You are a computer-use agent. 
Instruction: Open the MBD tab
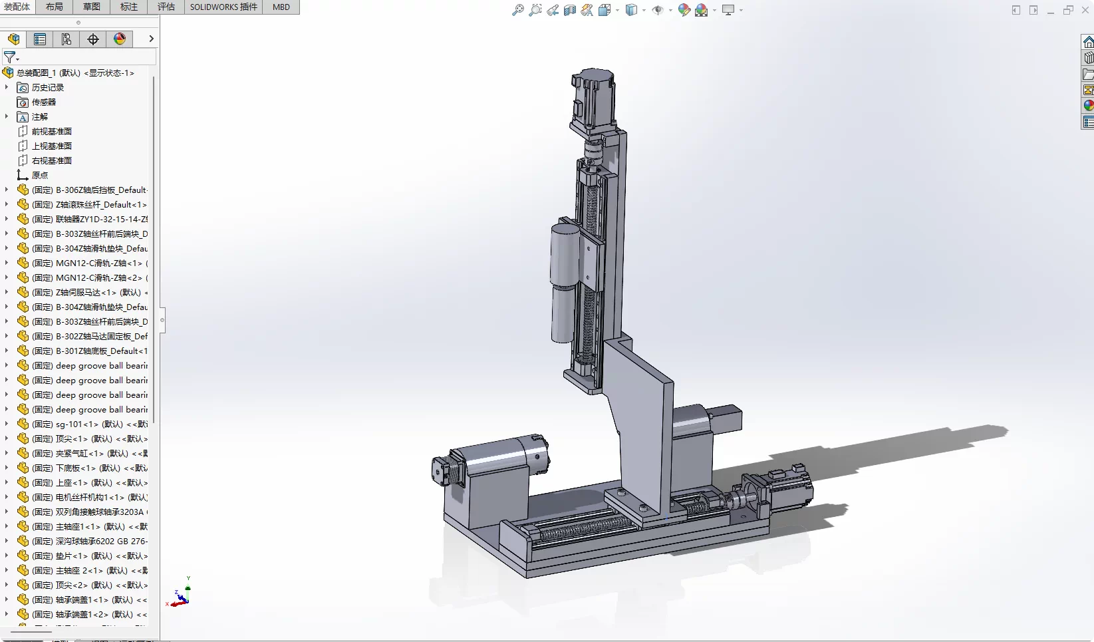coord(281,7)
